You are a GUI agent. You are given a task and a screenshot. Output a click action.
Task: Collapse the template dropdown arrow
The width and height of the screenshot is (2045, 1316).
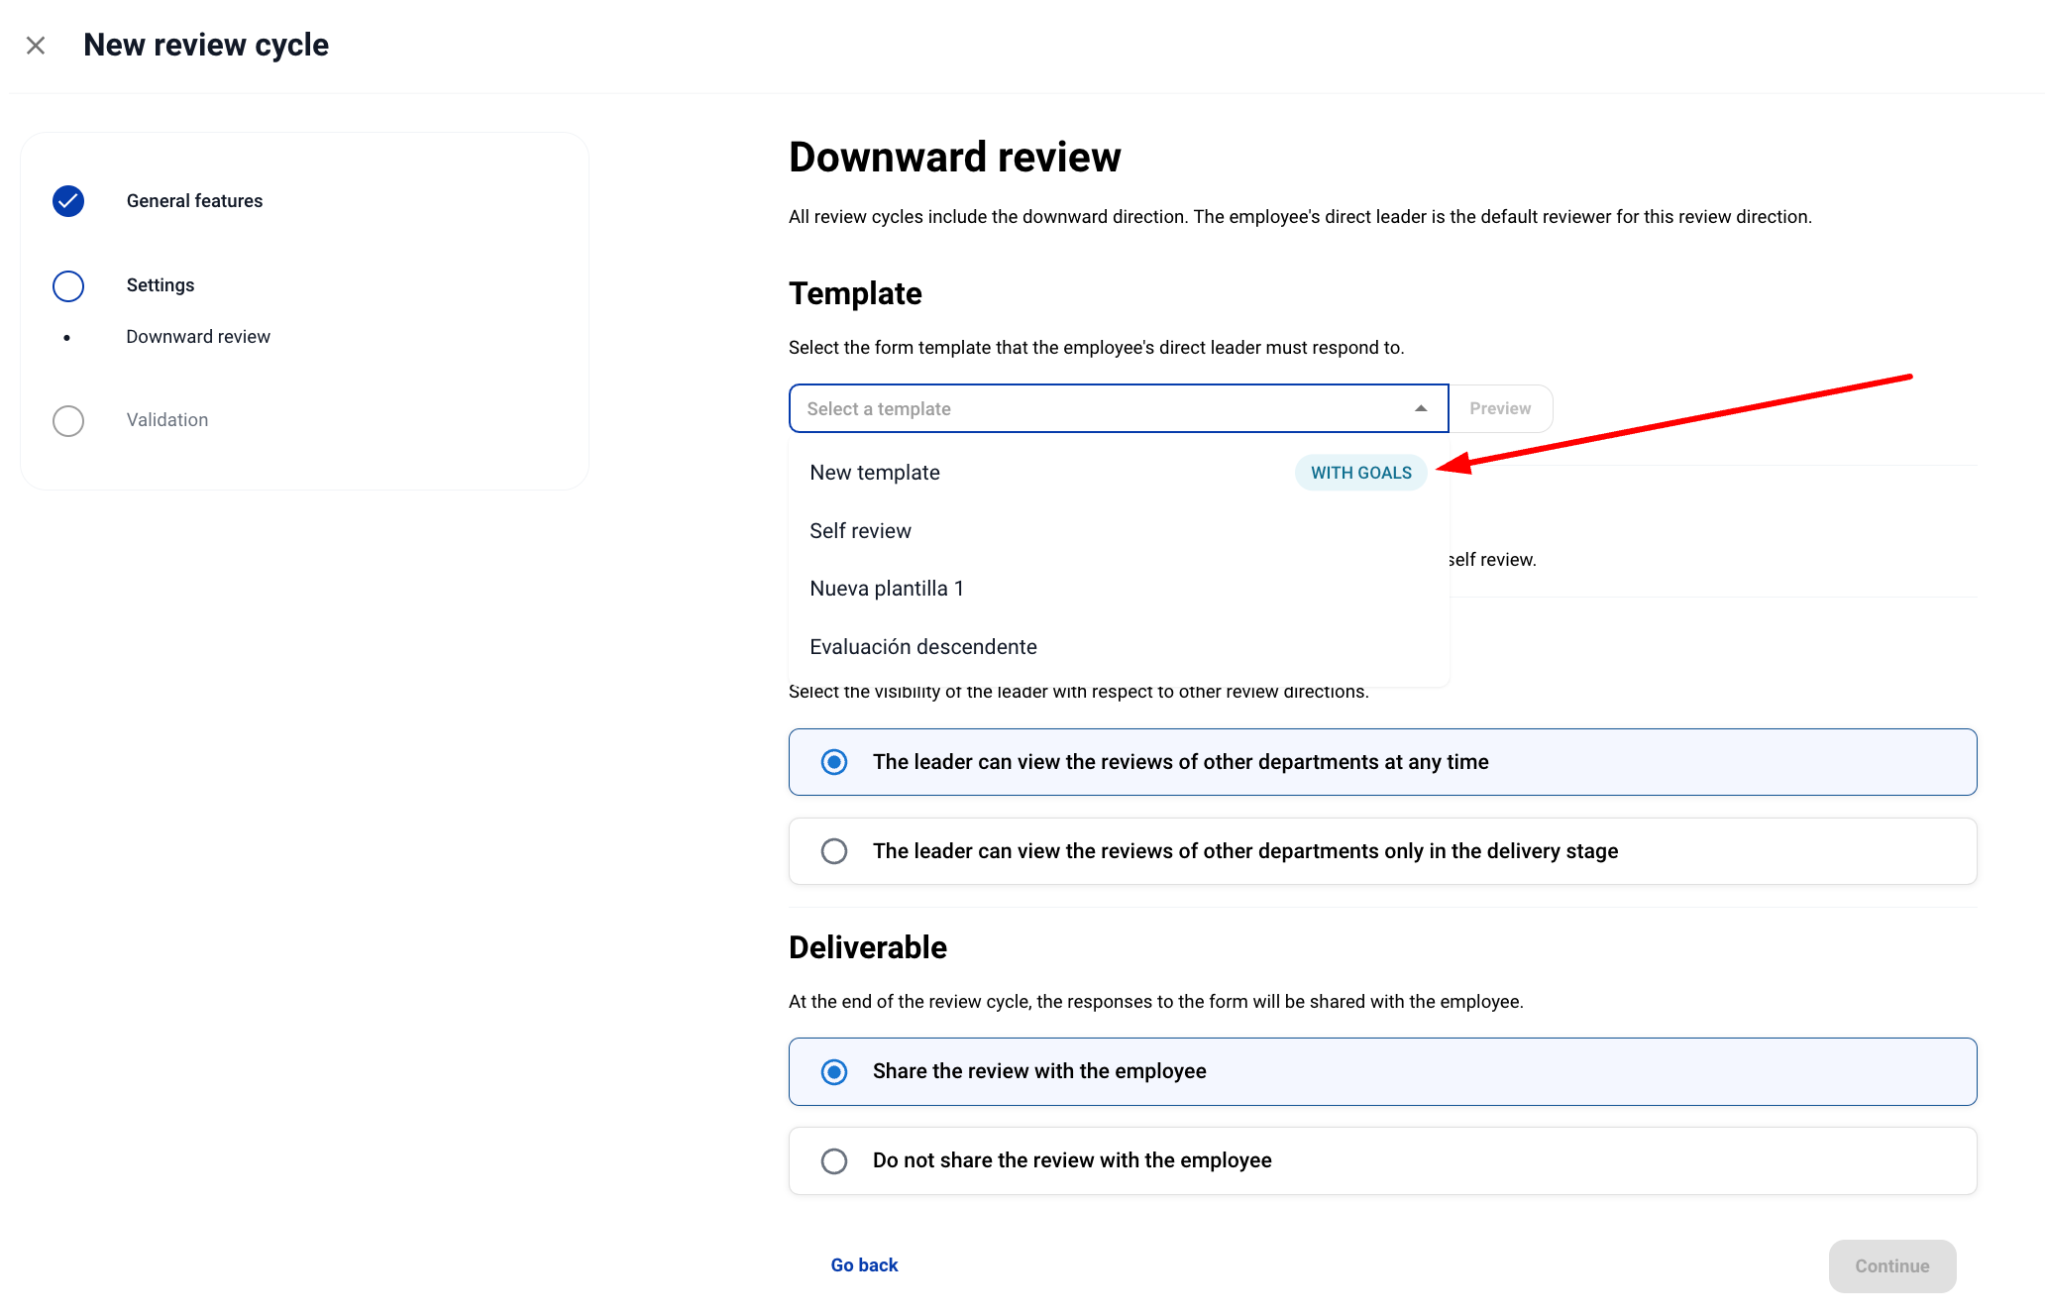[1421, 408]
